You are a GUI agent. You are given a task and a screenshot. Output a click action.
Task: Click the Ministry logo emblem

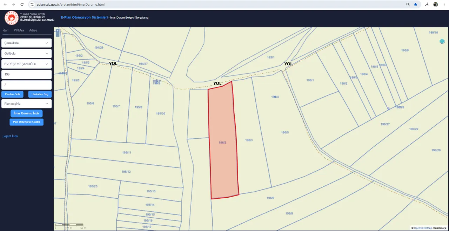tap(11, 18)
